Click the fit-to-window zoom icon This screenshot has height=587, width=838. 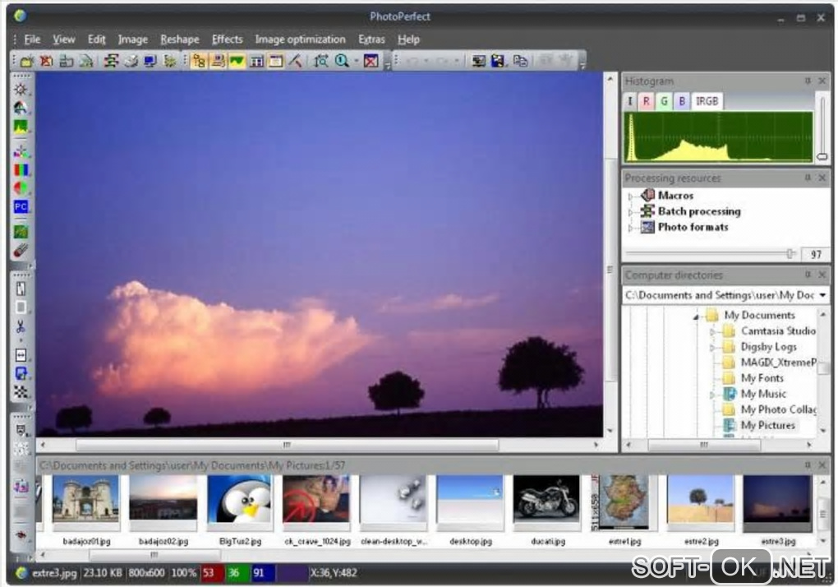[320, 61]
